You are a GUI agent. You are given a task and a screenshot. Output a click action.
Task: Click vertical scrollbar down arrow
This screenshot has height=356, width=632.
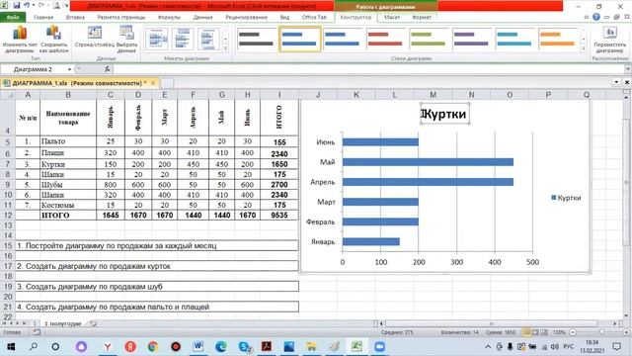[x=627, y=316]
